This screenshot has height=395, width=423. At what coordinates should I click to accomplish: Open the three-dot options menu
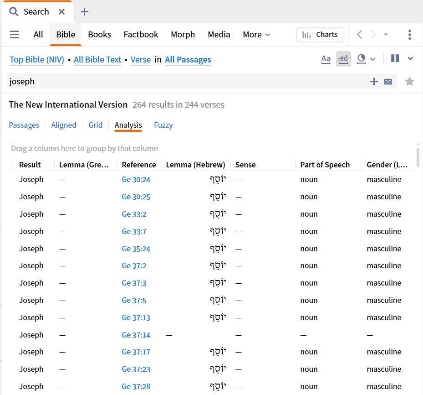coord(410,35)
